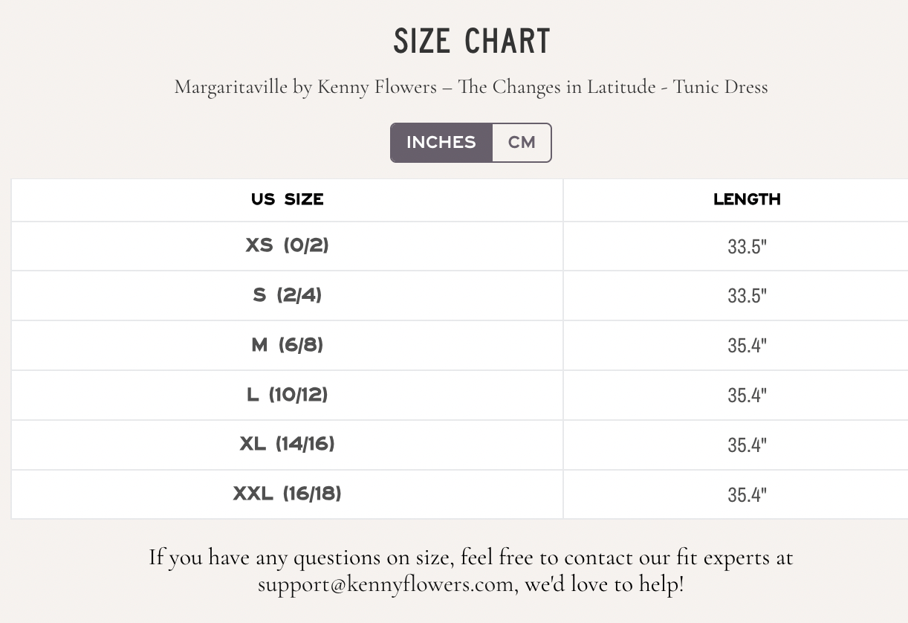Click the XS length value 33.5"

[747, 246]
